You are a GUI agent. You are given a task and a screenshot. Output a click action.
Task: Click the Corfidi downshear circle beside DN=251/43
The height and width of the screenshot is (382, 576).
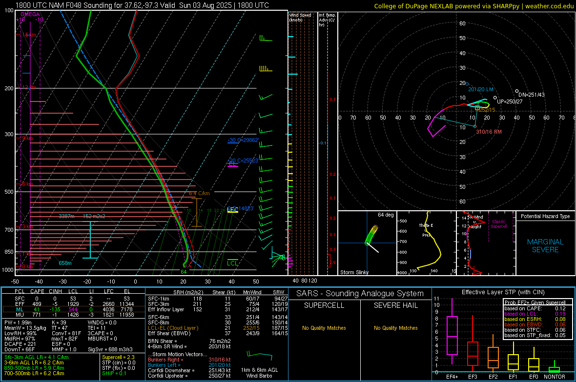pyautogui.click(x=517, y=91)
